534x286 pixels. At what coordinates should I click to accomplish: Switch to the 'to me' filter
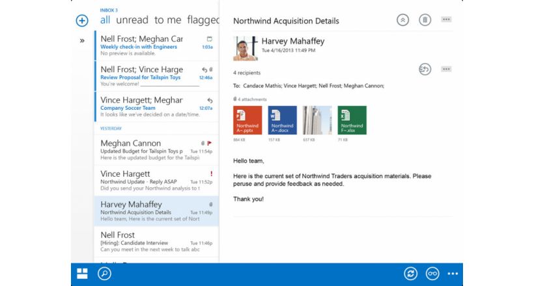pos(167,19)
